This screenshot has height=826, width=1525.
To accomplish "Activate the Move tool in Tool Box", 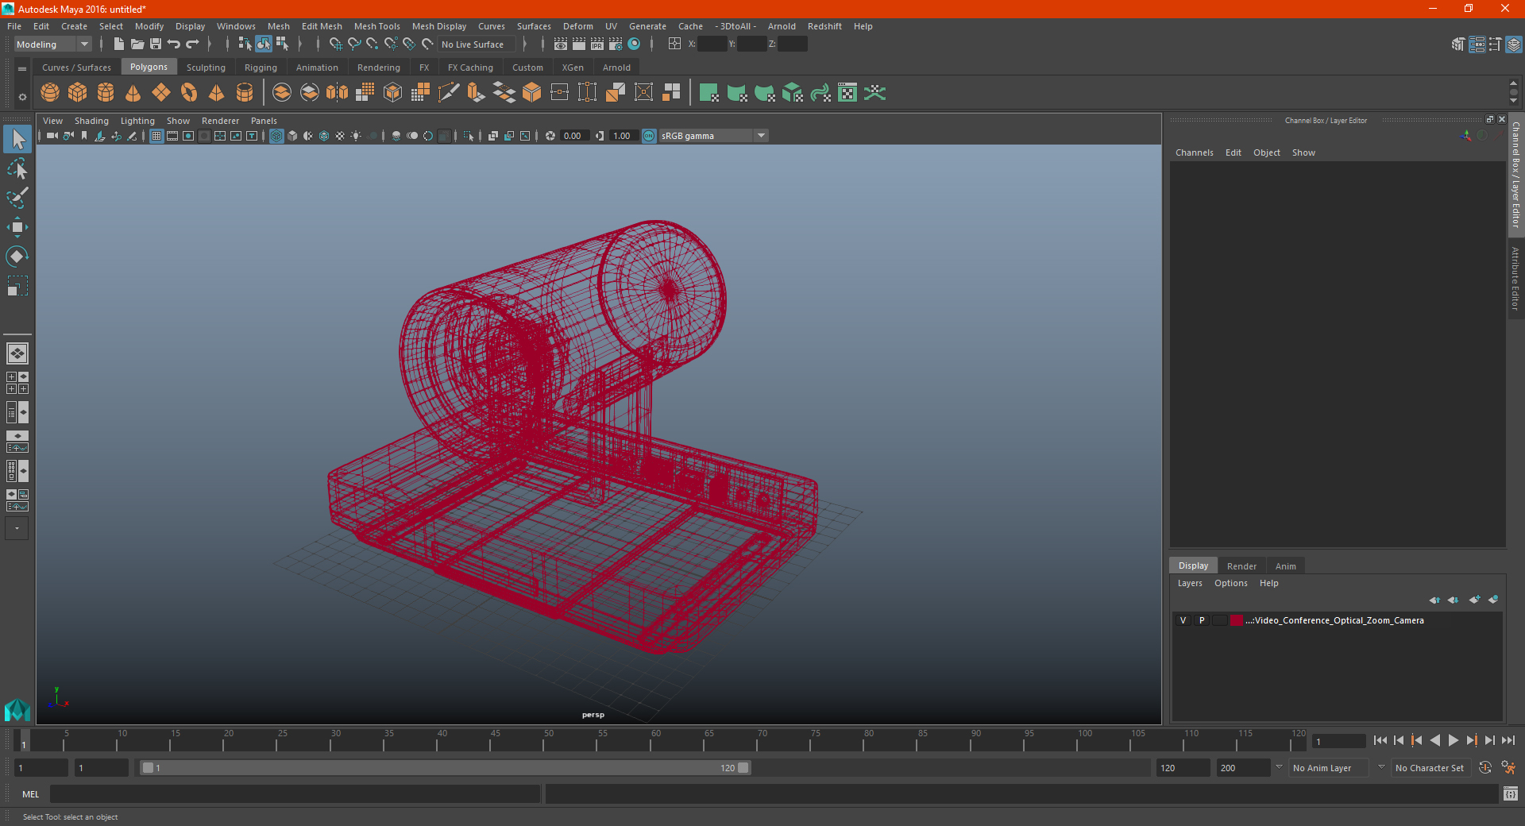I will pyautogui.click(x=17, y=227).
